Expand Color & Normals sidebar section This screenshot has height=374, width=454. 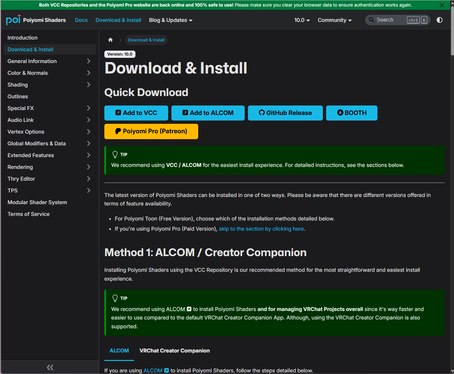[x=89, y=73]
